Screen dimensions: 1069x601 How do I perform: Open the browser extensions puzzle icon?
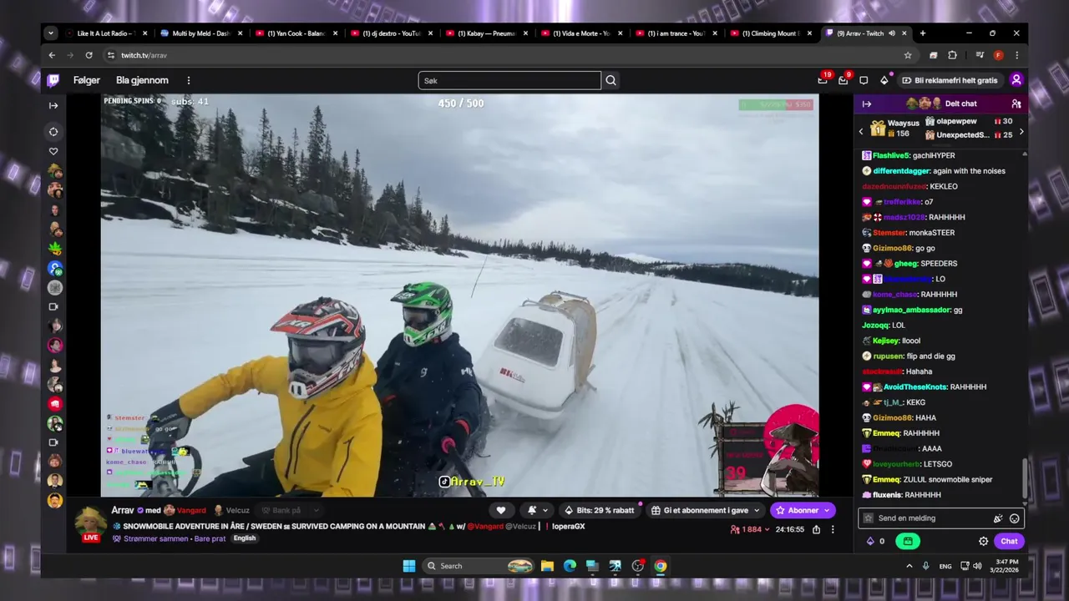click(x=952, y=55)
